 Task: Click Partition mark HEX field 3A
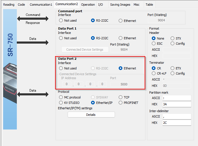point(177,104)
